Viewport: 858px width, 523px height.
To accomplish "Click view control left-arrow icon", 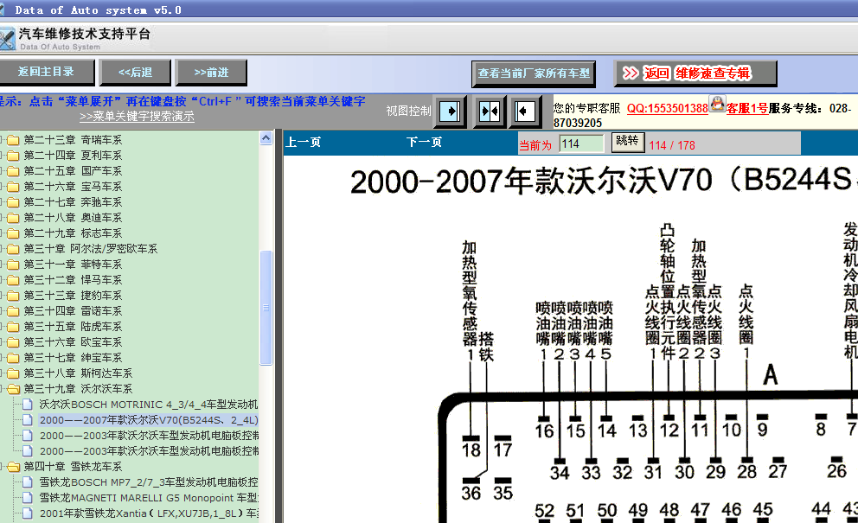I will 525,112.
